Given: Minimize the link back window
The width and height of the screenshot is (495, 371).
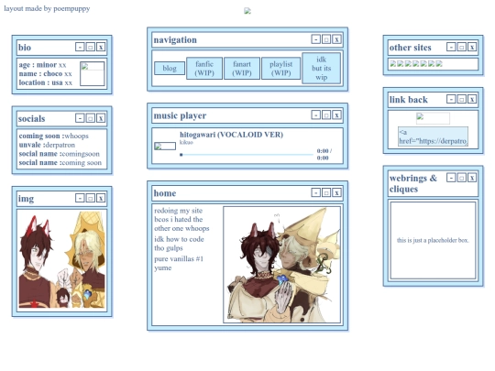Looking at the screenshot, I should coord(451,99).
